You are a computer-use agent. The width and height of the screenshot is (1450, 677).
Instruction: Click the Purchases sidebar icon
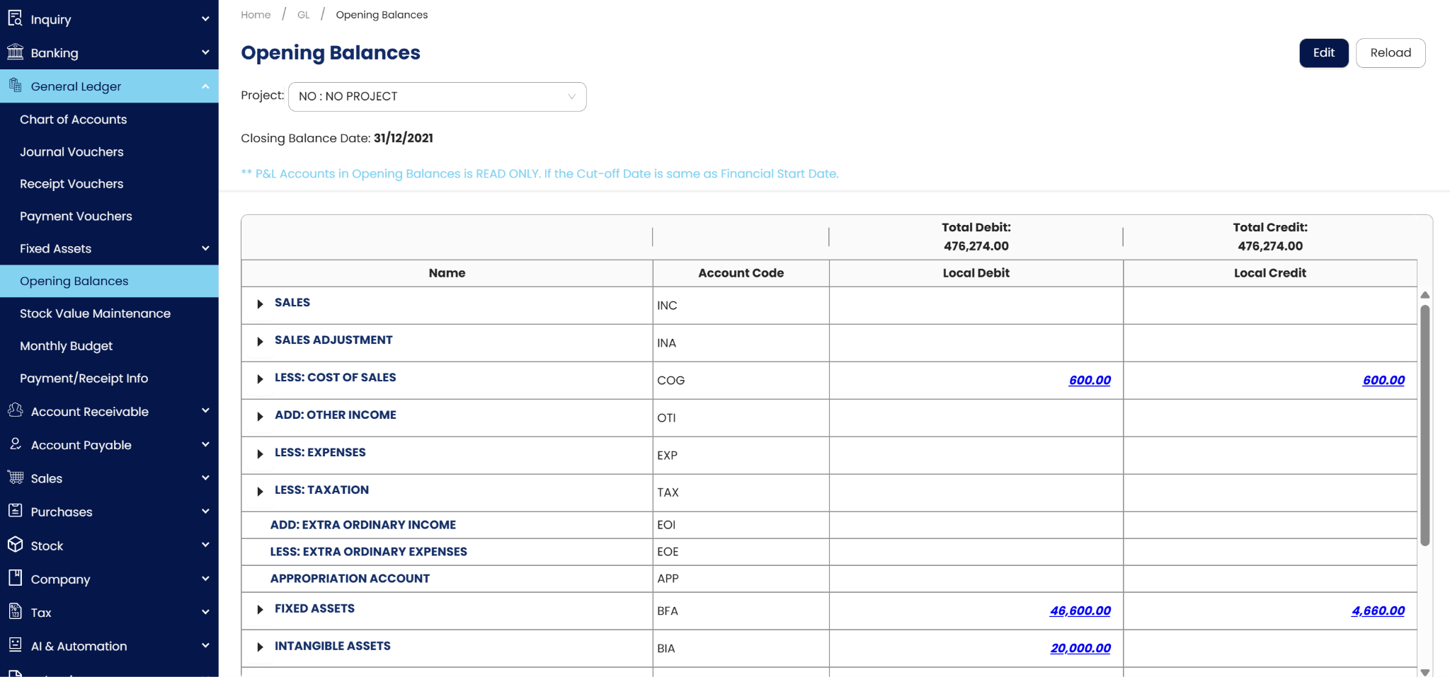coord(15,511)
